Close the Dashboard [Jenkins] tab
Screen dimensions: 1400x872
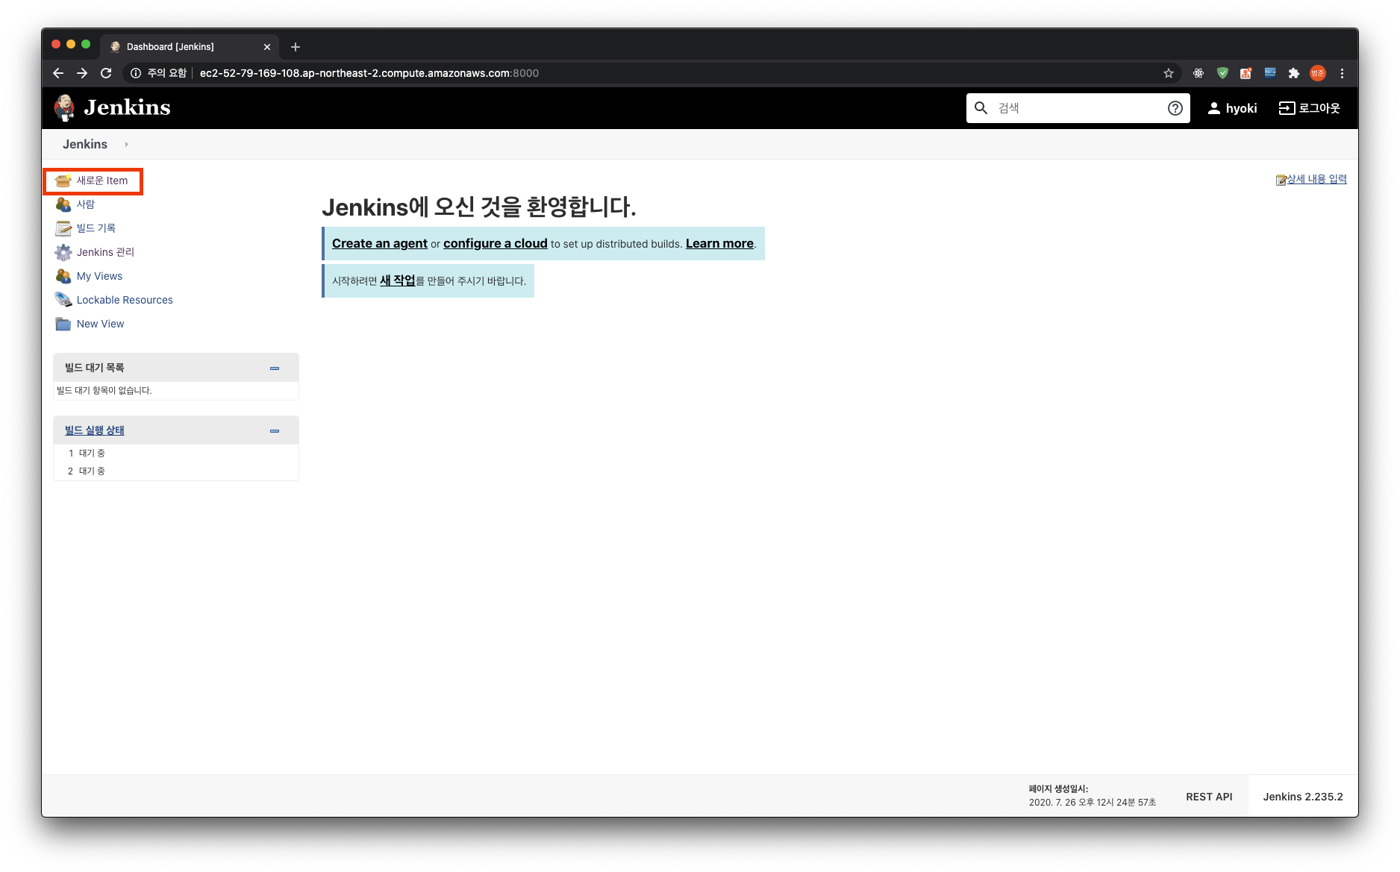coord(267,47)
